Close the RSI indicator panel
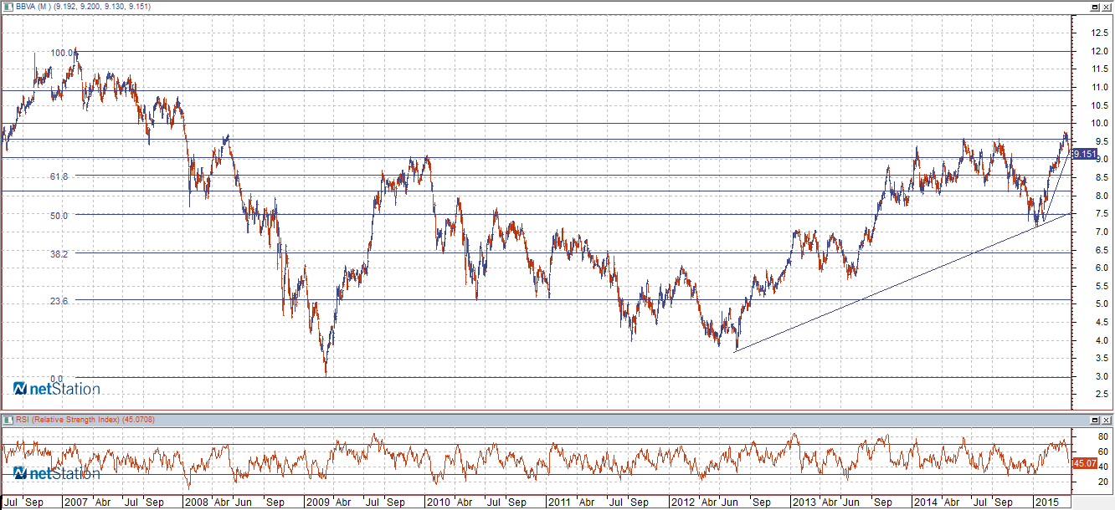 pyautogui.click(x=1106, y=419)
